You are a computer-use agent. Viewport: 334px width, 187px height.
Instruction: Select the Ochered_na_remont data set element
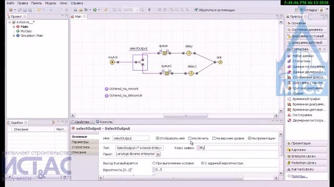point(122,89)
